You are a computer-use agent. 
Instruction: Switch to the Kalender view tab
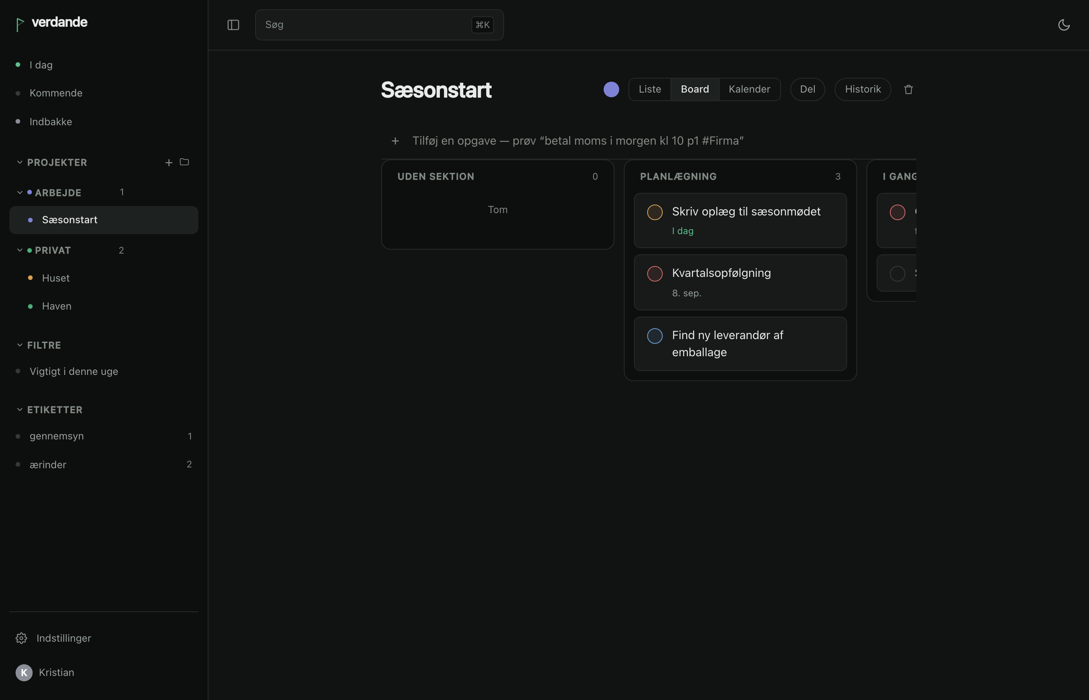[749, 89]
